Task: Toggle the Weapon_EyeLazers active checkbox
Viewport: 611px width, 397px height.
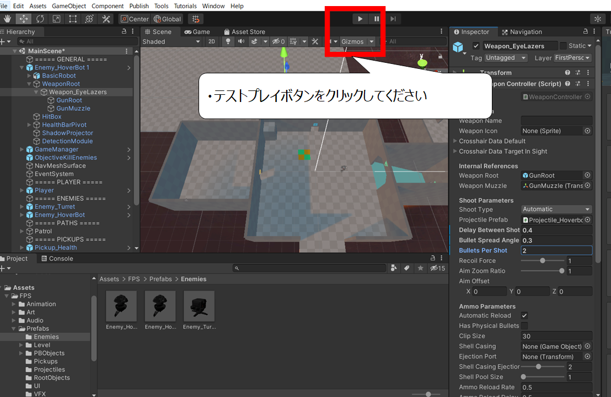Action: pyautogui.click(x=476, y=46)
